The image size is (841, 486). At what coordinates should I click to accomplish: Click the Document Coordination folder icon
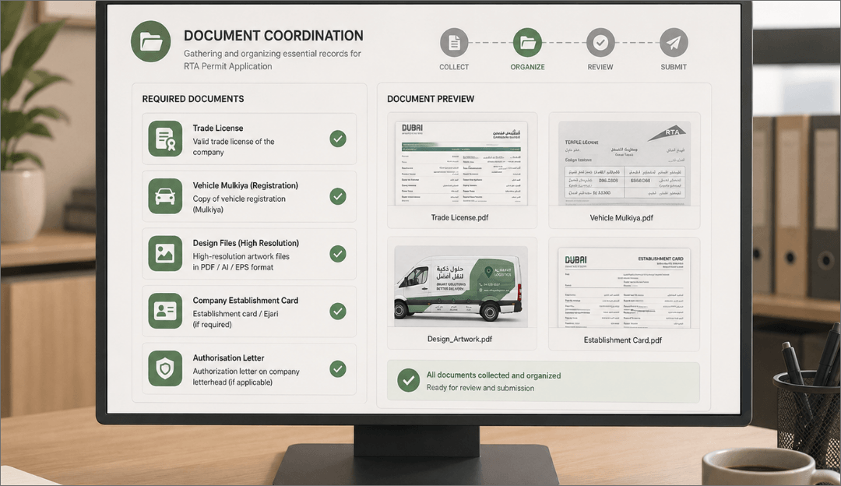pyautogui.click(x=151, y=41)
